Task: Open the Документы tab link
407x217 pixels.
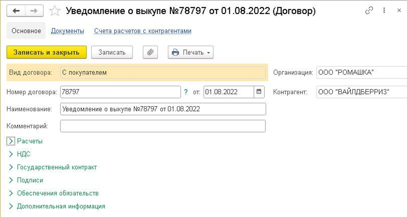Action: (67, 31)
